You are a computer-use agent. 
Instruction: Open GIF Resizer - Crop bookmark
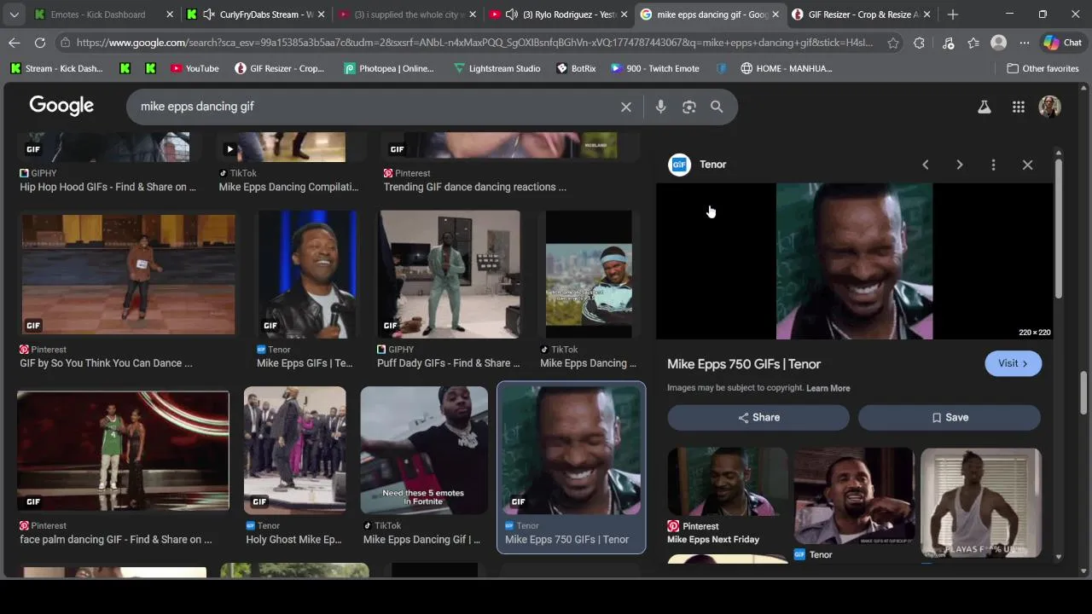(x=279, y=68)
